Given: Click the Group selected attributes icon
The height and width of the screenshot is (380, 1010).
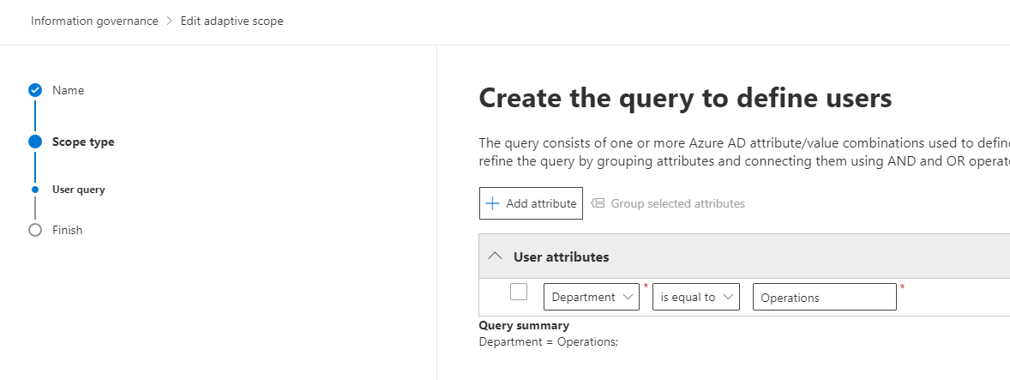Looking at the screenshot, I should (x=598, y=203).
